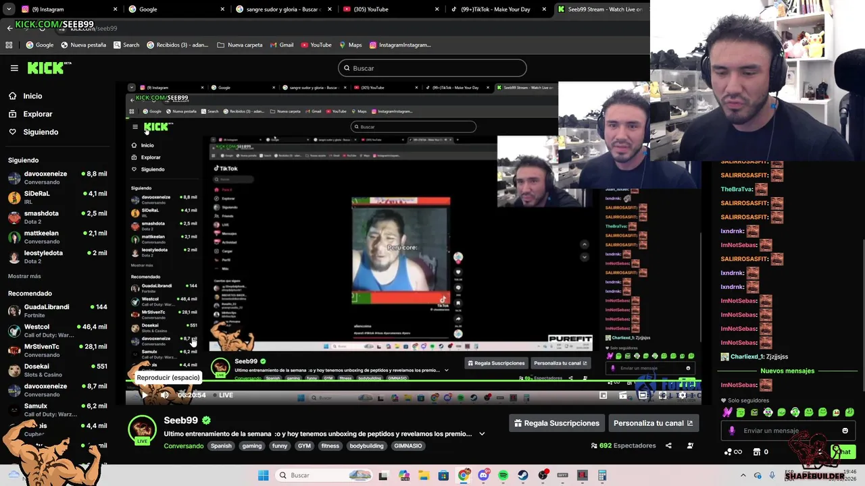Switch to the TikTok browser tab

(498, 9)
